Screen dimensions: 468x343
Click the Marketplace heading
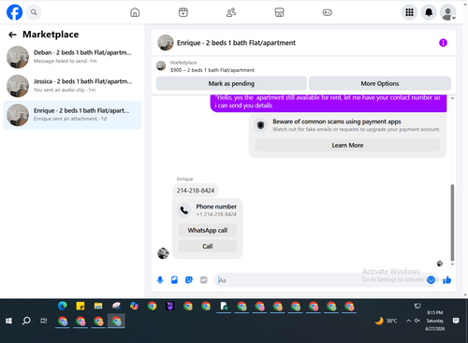coord(51,35)
